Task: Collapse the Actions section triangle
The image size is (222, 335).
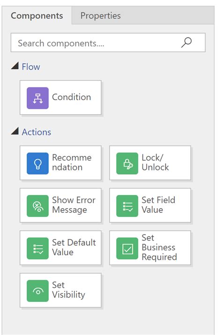Action: (x=15, y=131)
